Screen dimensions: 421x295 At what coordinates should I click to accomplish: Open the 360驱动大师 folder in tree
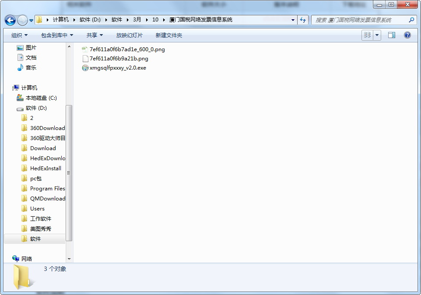48,138
